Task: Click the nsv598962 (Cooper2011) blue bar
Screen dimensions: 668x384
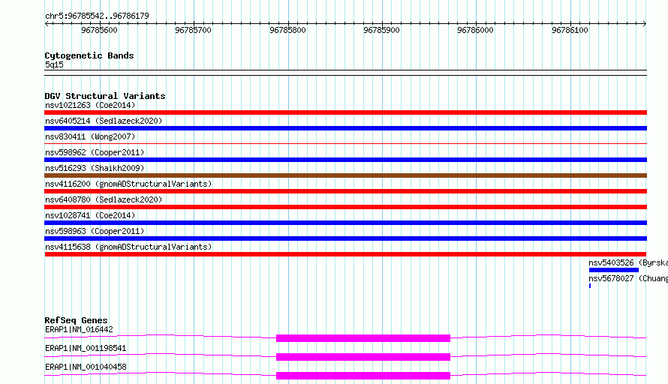Action: [x=345, y=160]
